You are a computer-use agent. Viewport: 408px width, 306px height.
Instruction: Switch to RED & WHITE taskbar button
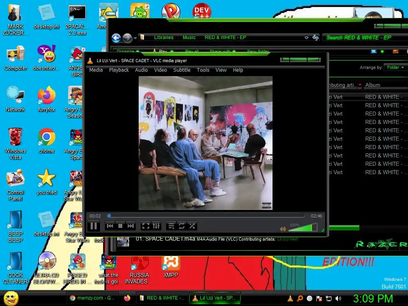pyautogui.click(x=162, y=298)
